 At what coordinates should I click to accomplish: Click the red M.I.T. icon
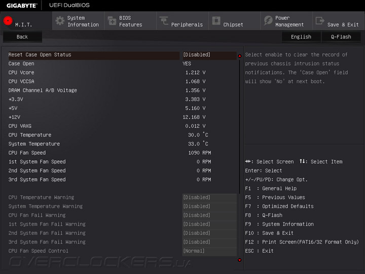click(8, 21)
